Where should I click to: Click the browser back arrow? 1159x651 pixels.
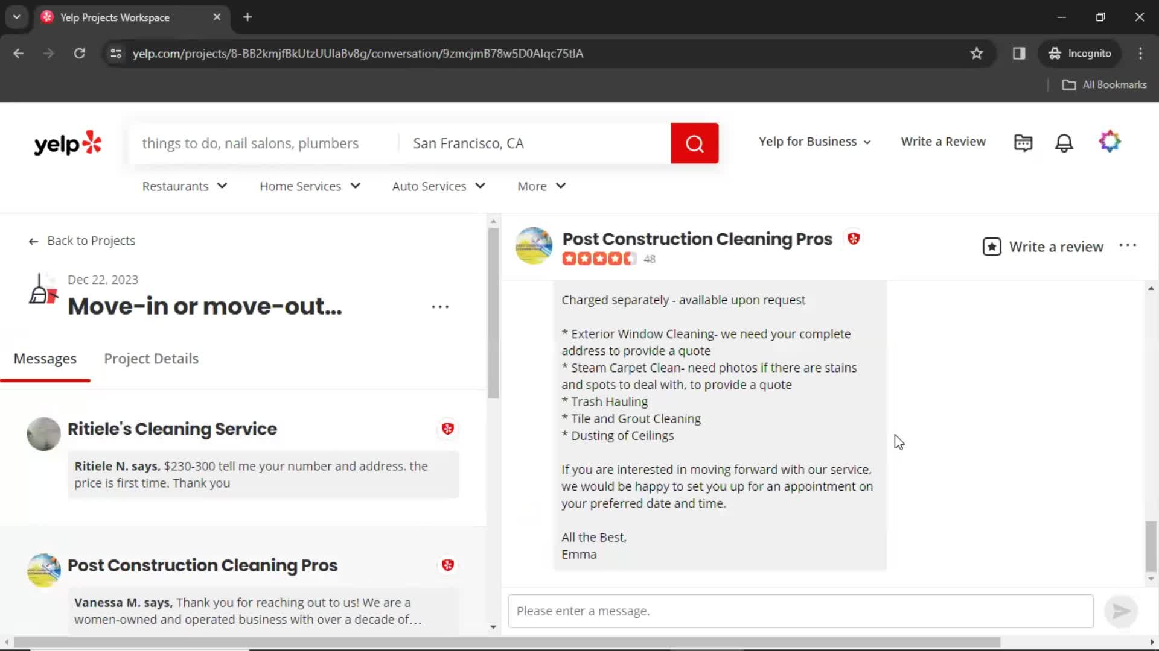(x=19, y=54)
